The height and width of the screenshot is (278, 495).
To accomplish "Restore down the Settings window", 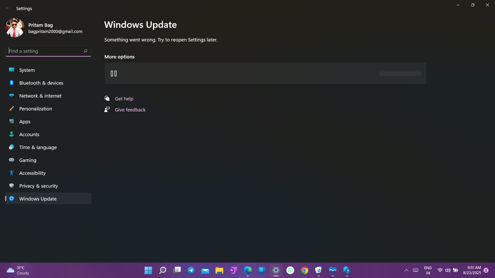I will (x=473, y=5).
